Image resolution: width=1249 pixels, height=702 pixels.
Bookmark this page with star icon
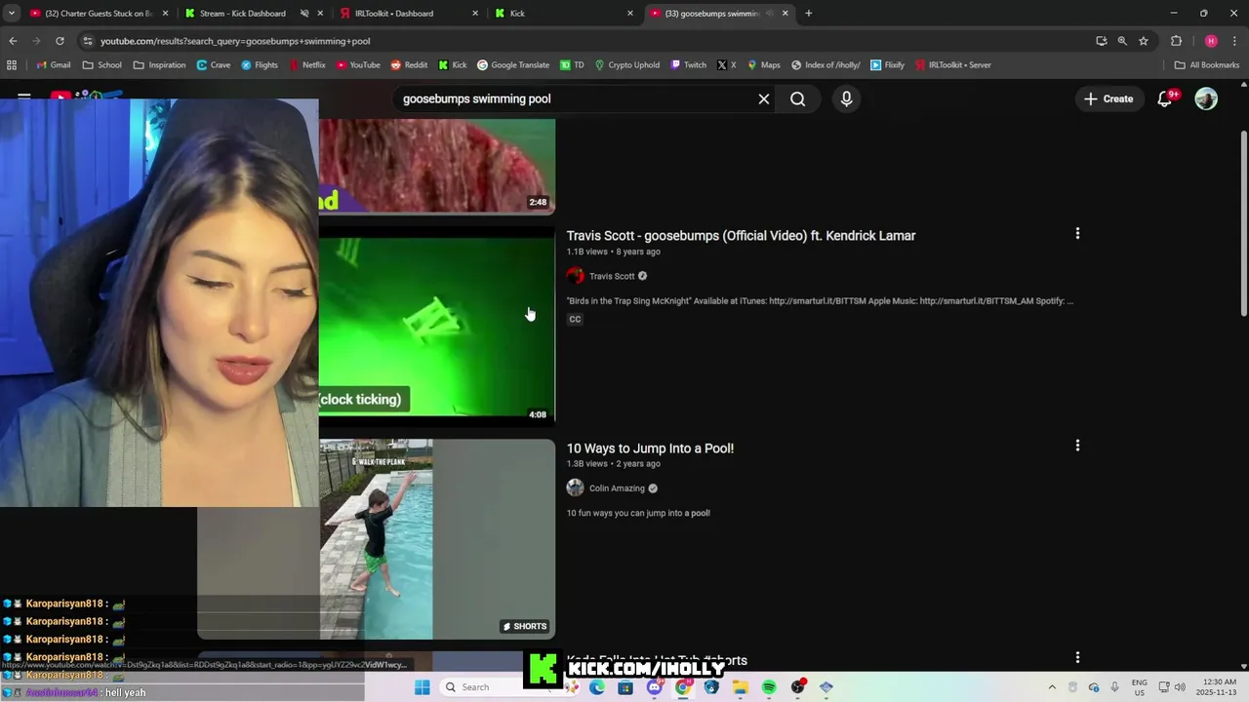coord(1144,41)
